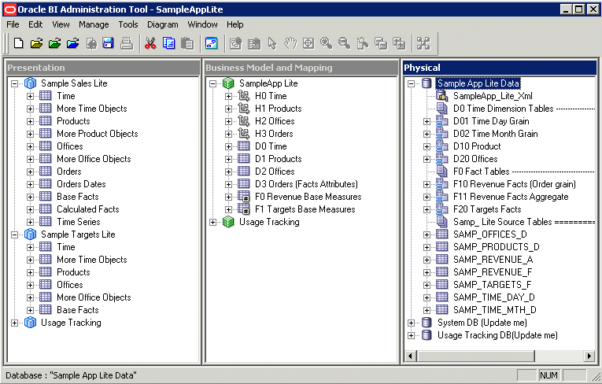Open the File menu
The height and width of the screenshot is (384, 602).
pos(13,24)
